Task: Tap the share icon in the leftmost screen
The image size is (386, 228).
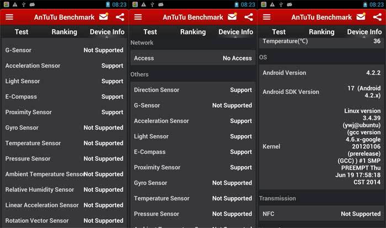Action: click(x=120, y=16)
